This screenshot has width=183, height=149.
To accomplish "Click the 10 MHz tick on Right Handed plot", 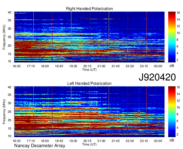I will 9,61.
